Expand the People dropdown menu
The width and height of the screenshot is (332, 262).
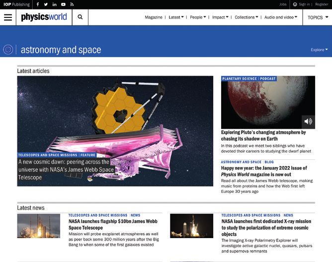coord(198,17)
